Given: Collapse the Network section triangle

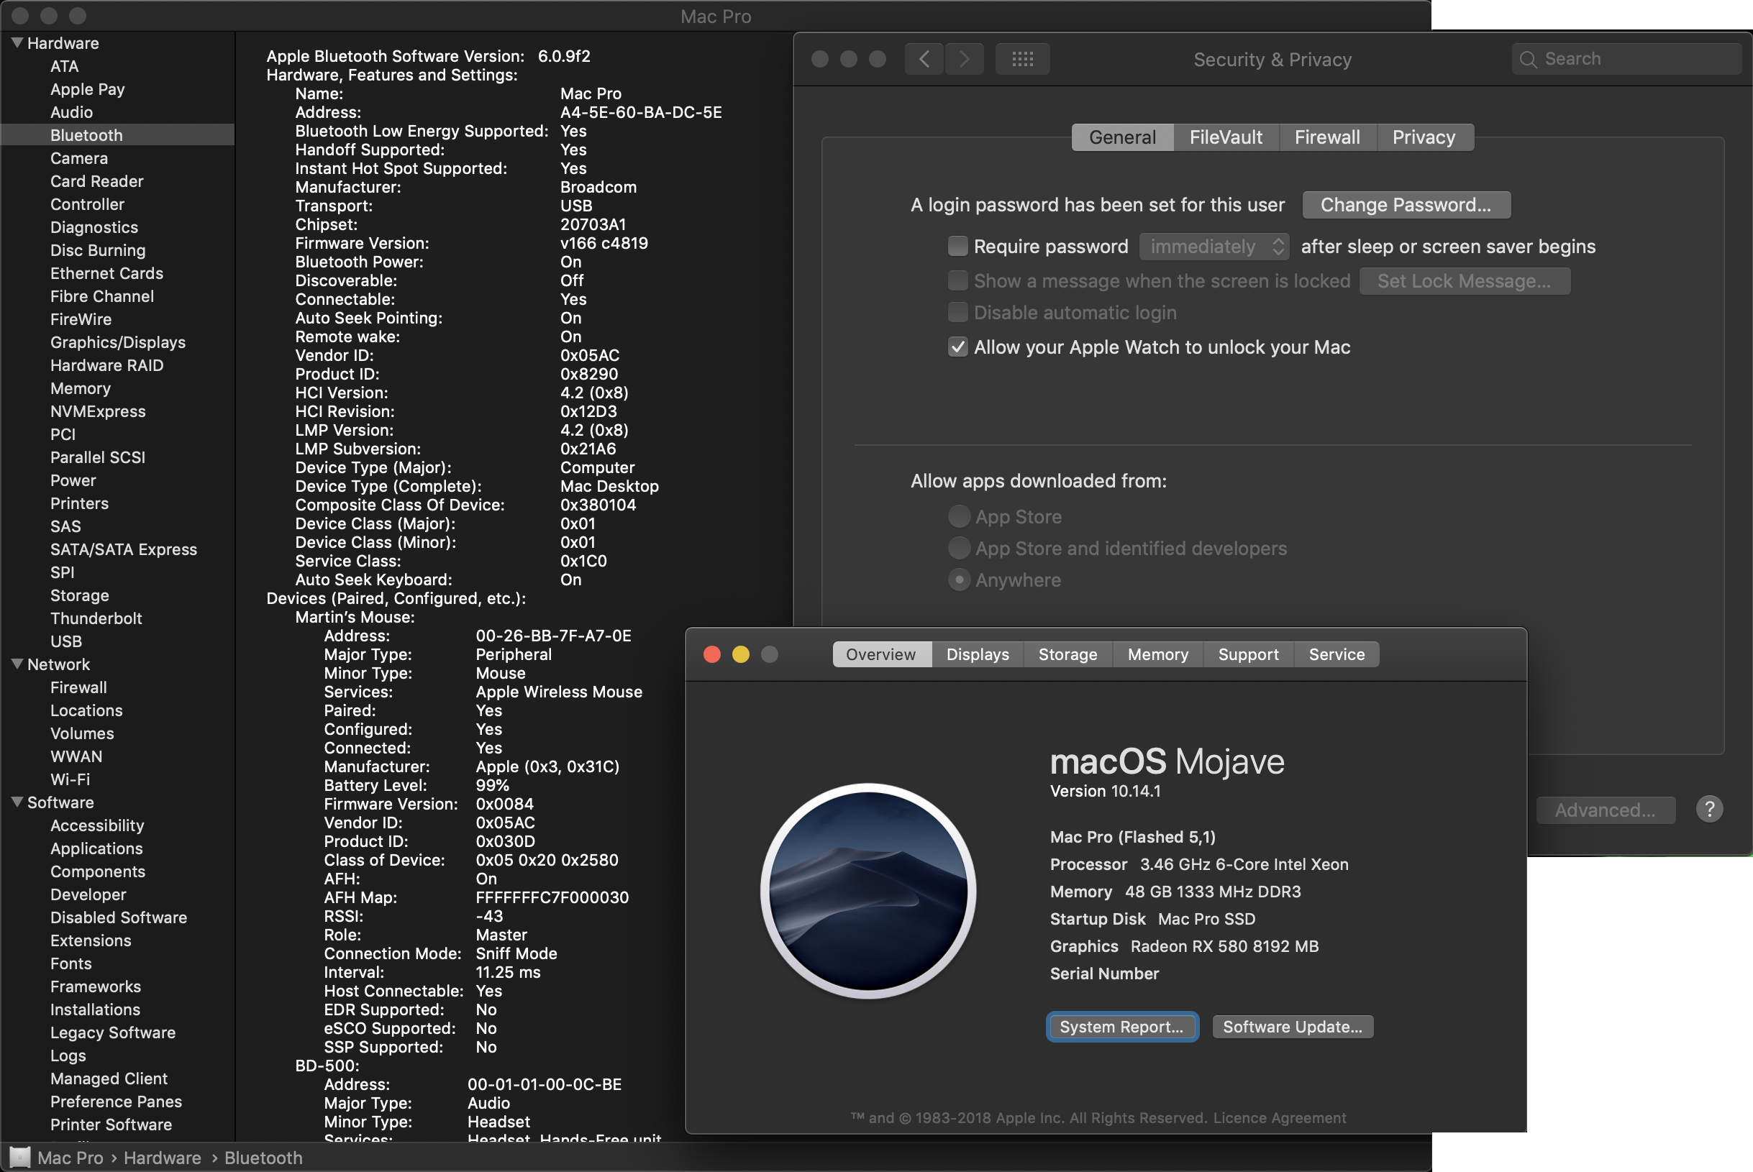Looking at the screenshot, I should (17, 664).
